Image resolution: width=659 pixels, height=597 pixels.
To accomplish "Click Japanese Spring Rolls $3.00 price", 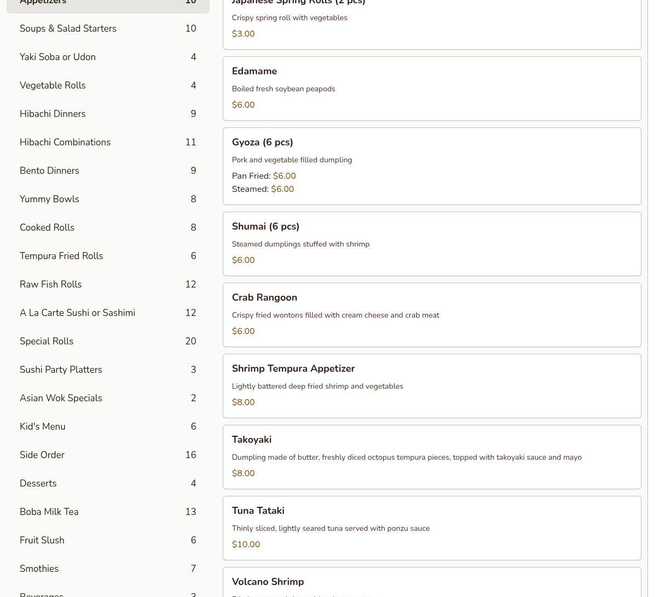I will pyautogui.click(x=243, y=34).
